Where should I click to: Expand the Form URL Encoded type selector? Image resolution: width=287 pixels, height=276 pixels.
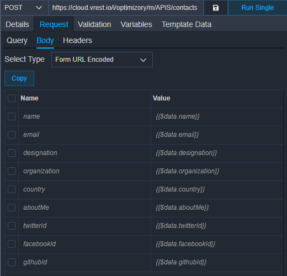pos(102,60)
